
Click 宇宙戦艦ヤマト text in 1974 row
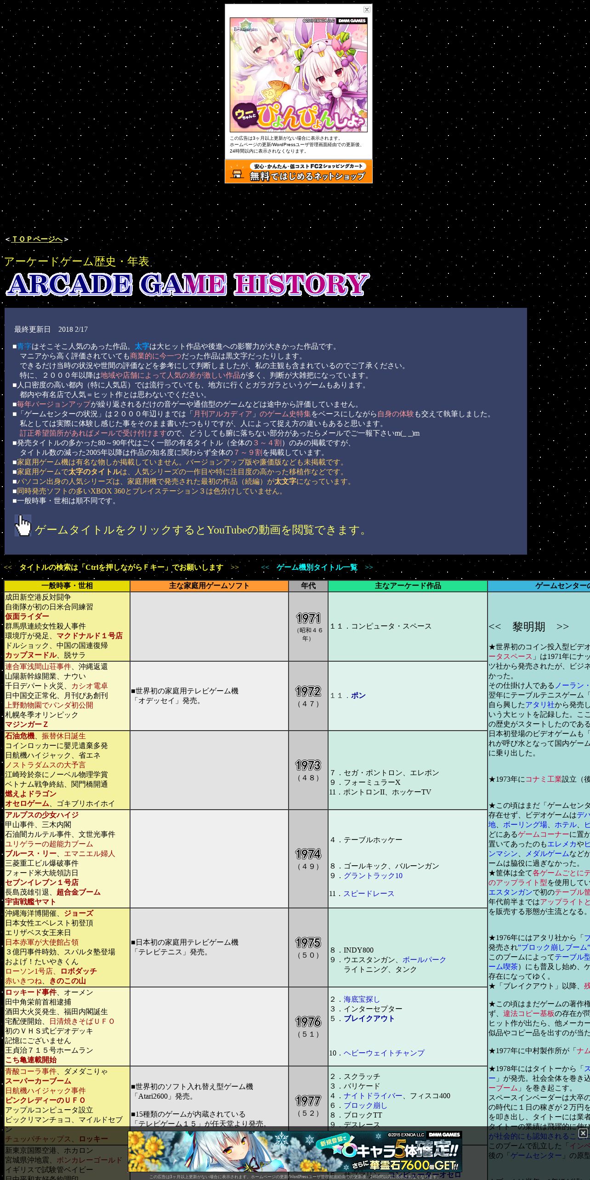(x=31, y=902)
